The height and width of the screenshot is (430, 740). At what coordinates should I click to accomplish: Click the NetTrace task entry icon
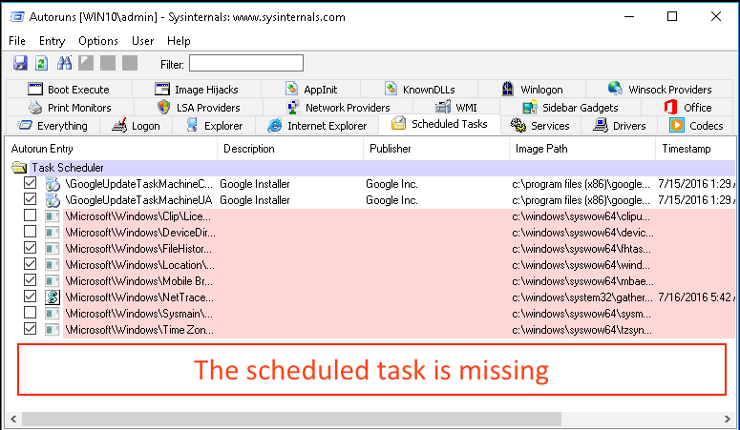click(x=52, y=297)
